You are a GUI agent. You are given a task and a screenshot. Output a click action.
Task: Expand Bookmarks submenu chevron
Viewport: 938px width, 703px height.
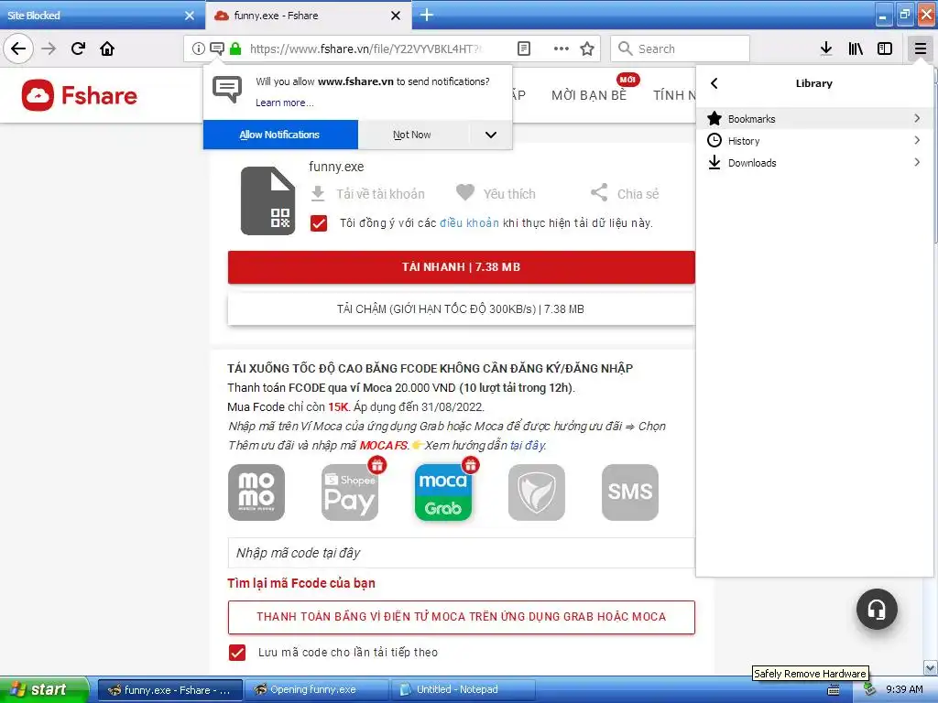917,118
